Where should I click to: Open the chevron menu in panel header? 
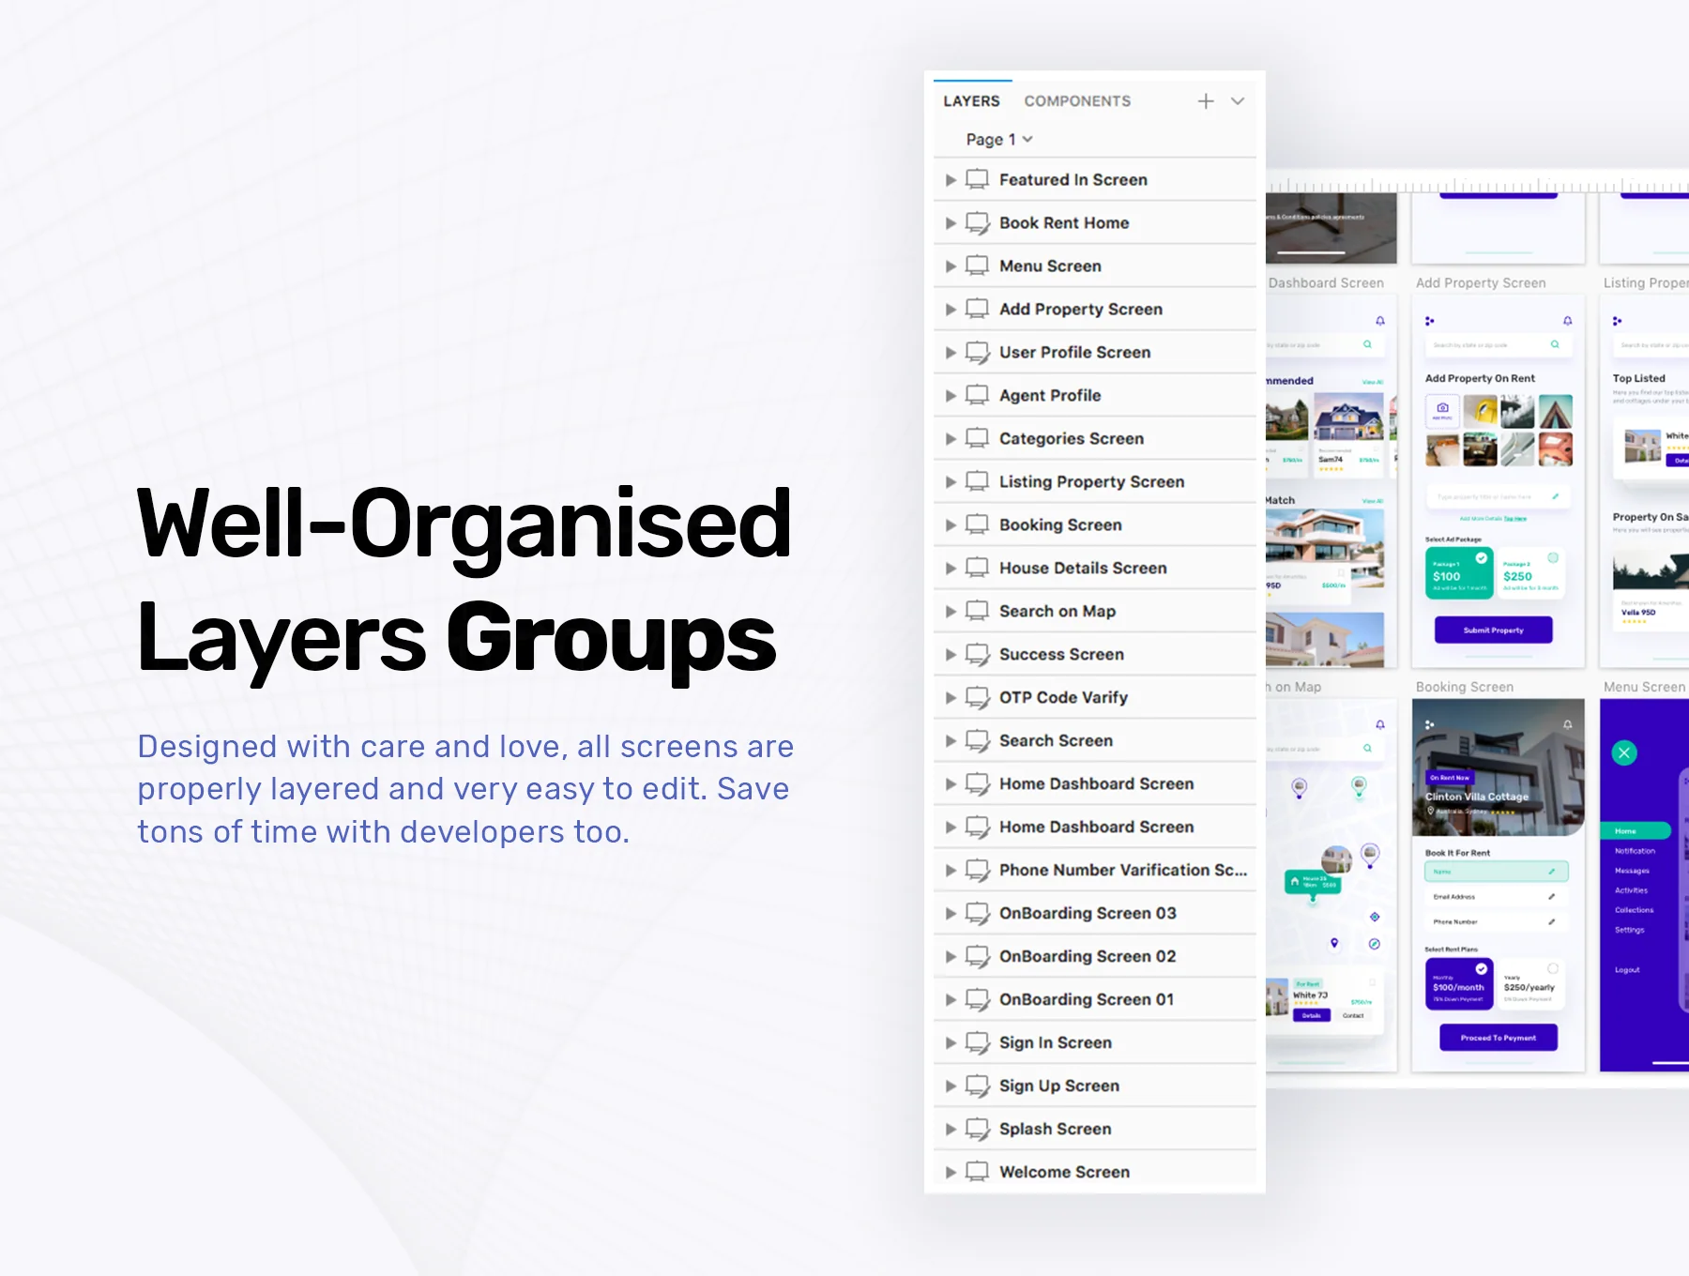(1238, 101)
